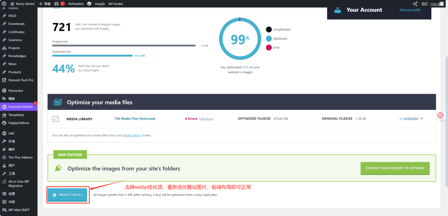
Task: Click the WP Mail SMTP envelope icon
Action: (4, 210)
